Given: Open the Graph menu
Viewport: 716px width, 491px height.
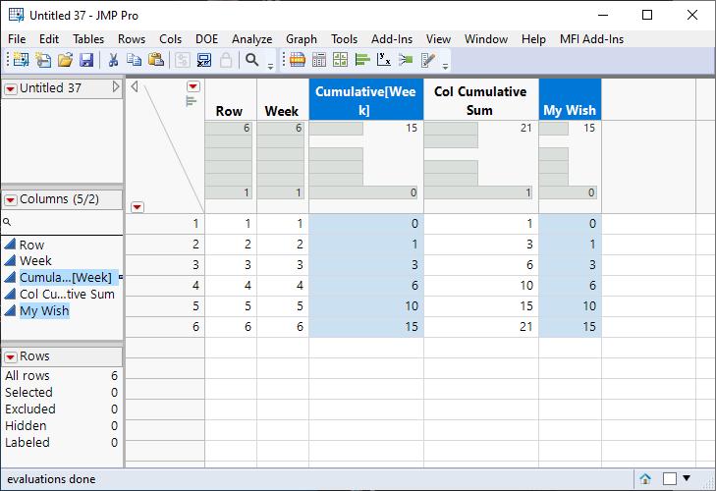Looking at the screenshot, I should [x=301, y=39].
